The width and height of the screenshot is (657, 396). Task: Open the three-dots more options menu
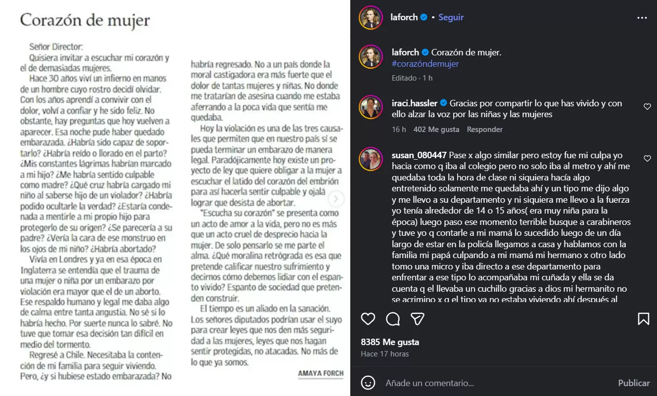[642, 18]
